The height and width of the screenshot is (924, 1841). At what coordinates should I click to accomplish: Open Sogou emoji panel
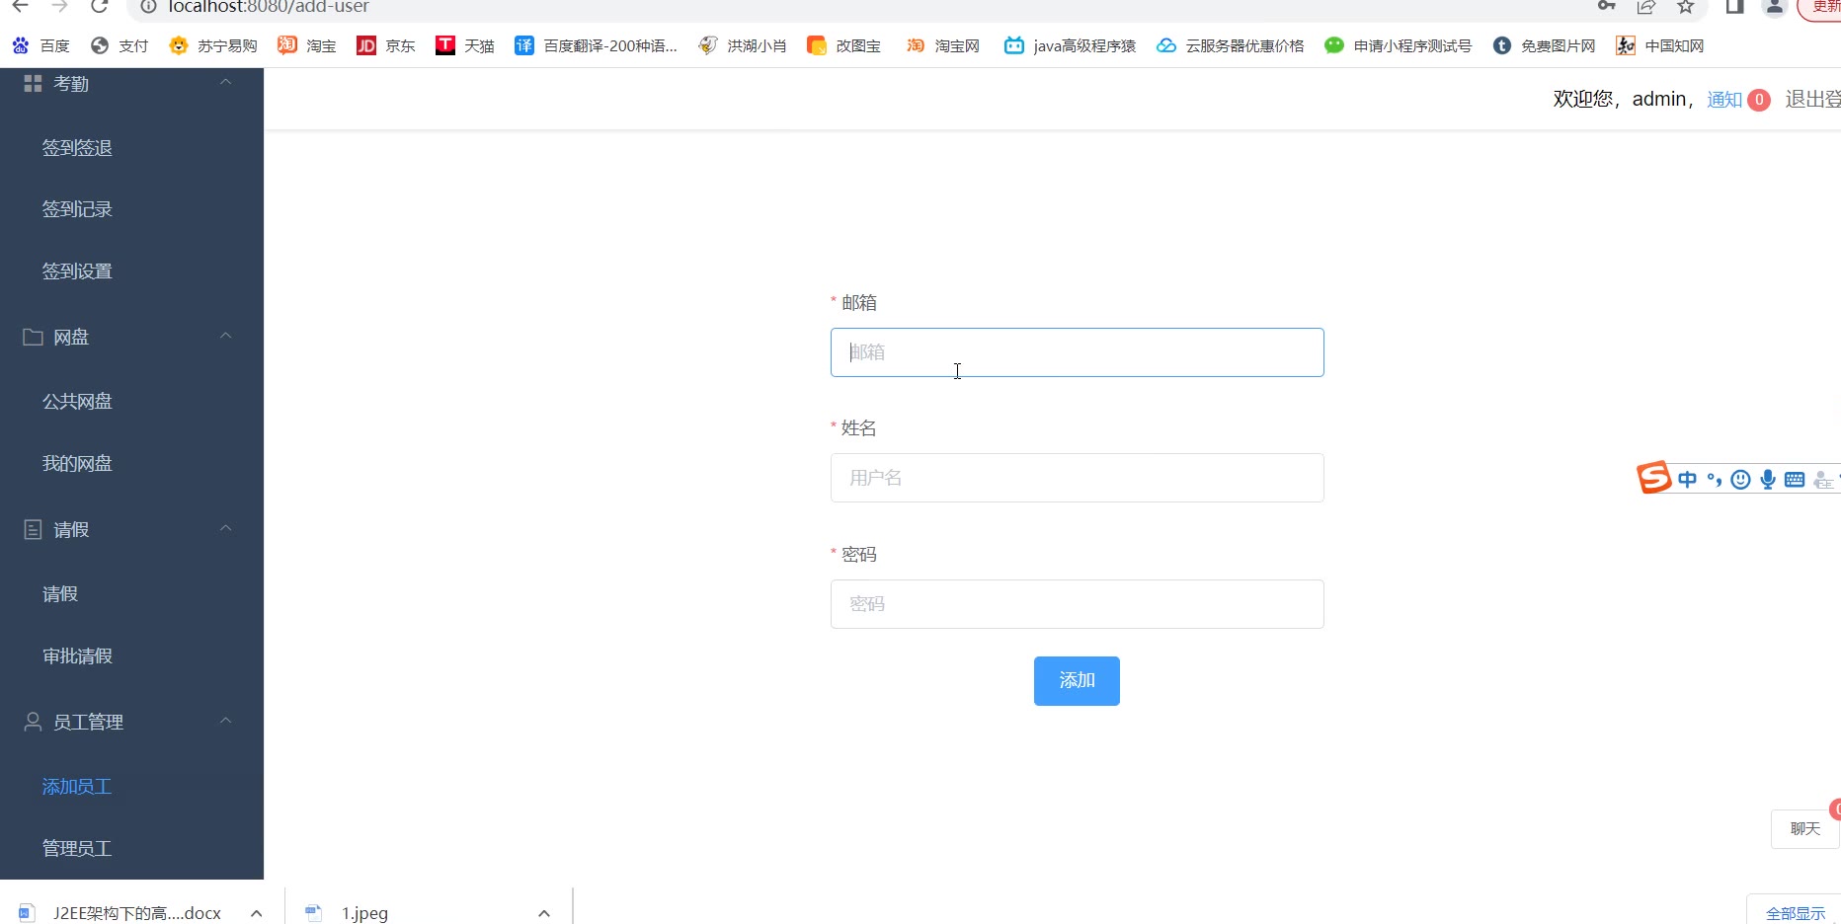[x=1741, y=480]
